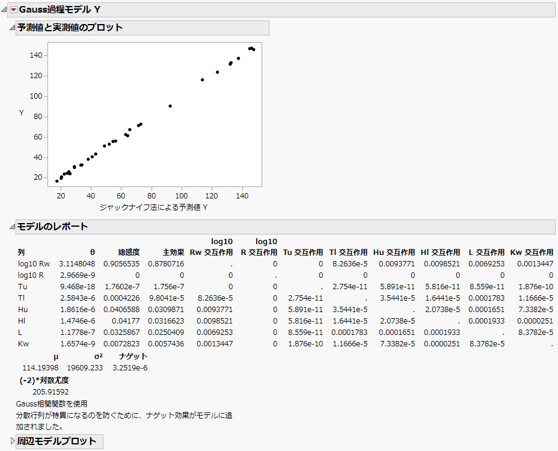Select the Kw 交互作用 column header
This screenshot has height=451, width=558.
click(532, 253)
